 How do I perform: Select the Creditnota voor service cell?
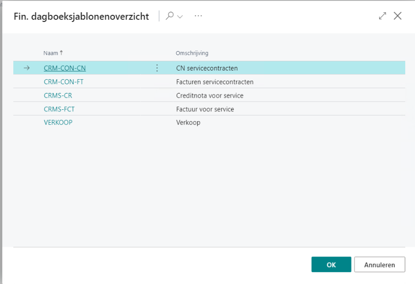click(x=209, y=96)
